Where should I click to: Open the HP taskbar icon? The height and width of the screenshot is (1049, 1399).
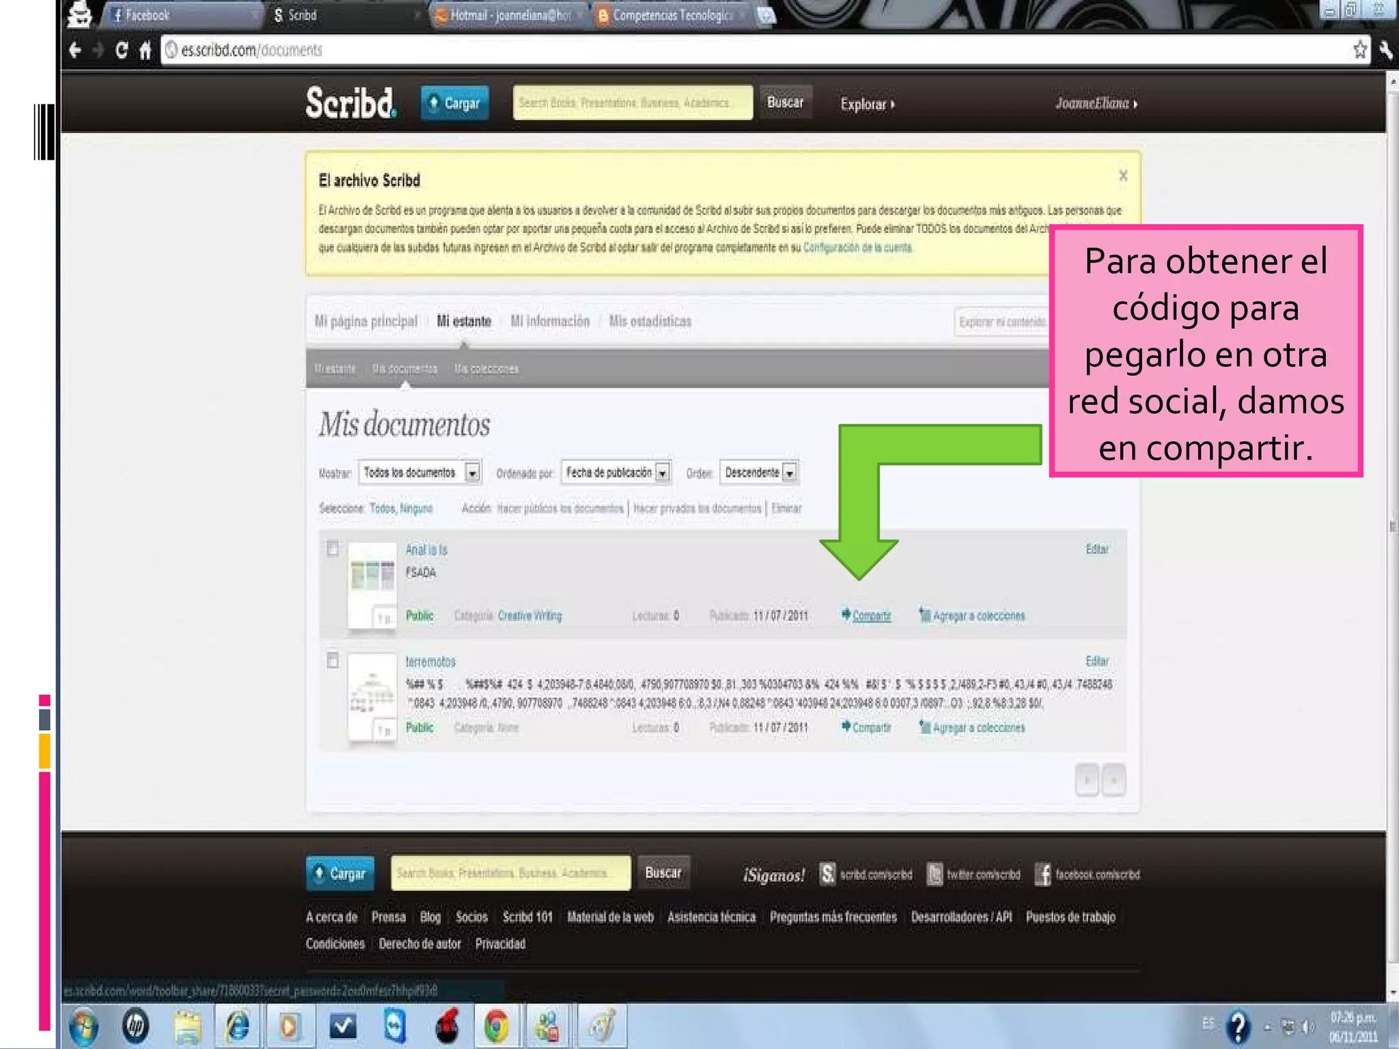coord(135,1026)
